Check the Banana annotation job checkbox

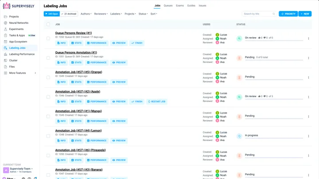(48, 175)
